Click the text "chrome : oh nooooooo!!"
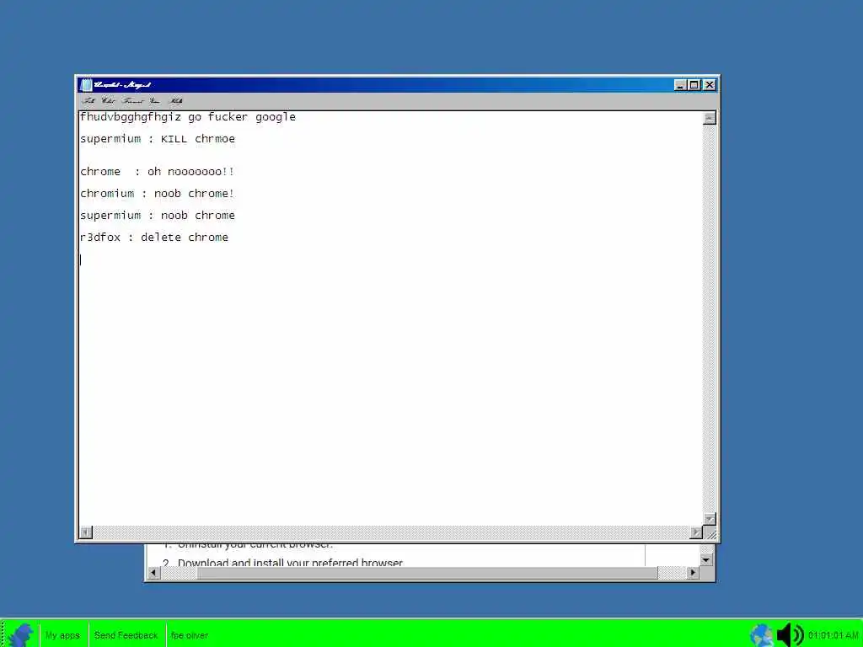The image size is (863, 647). pos(157,172)
